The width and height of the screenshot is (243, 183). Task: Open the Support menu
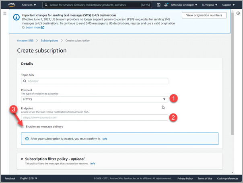(228, 5)
